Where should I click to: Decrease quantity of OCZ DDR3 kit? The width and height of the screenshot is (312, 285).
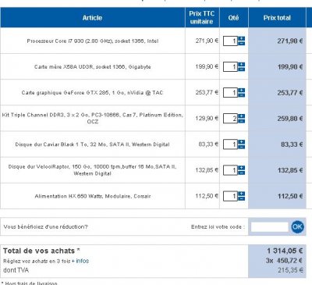coord(242,121)
